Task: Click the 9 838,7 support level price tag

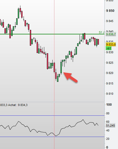Action: click(111, 34)
